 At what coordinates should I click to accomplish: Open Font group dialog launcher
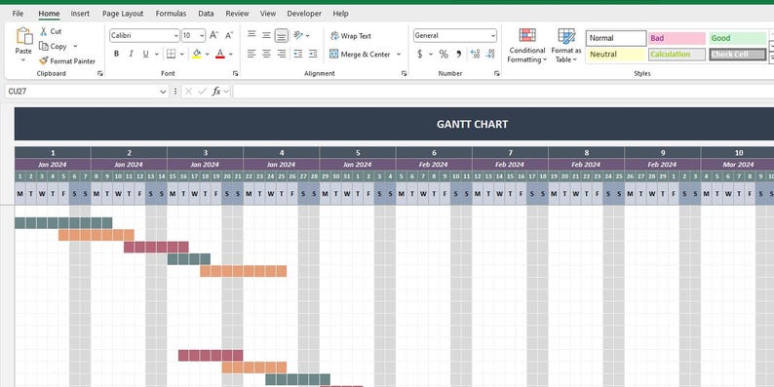[236, 73]
